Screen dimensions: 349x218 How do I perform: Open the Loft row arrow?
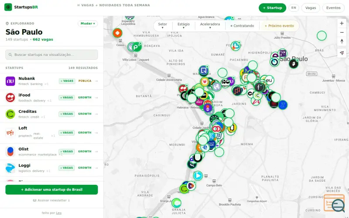(x=96, y=133)
